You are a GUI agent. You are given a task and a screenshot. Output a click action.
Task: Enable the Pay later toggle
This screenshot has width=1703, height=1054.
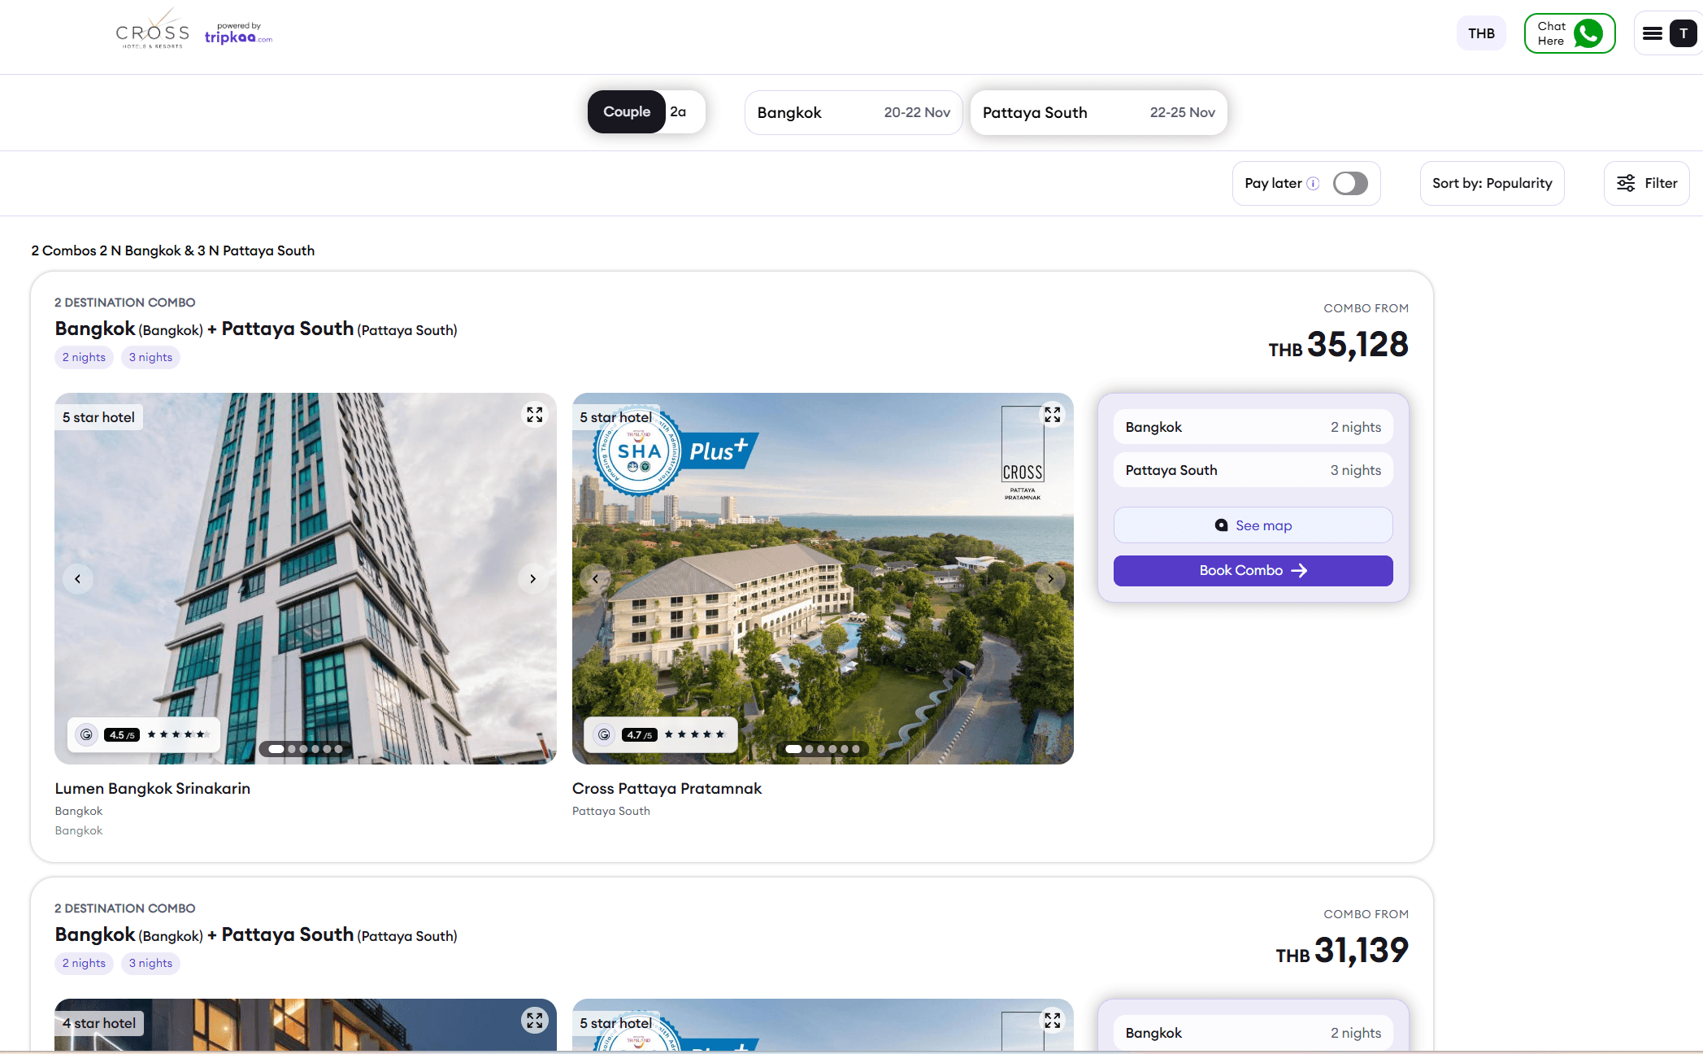pos(1350,183)
